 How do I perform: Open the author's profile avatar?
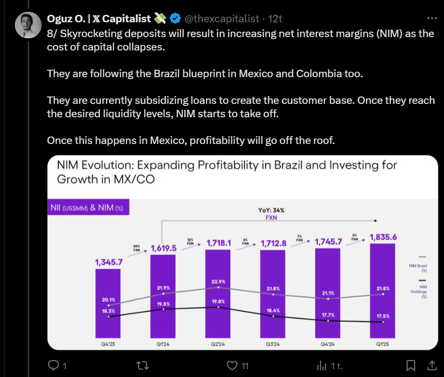point(28,25)
